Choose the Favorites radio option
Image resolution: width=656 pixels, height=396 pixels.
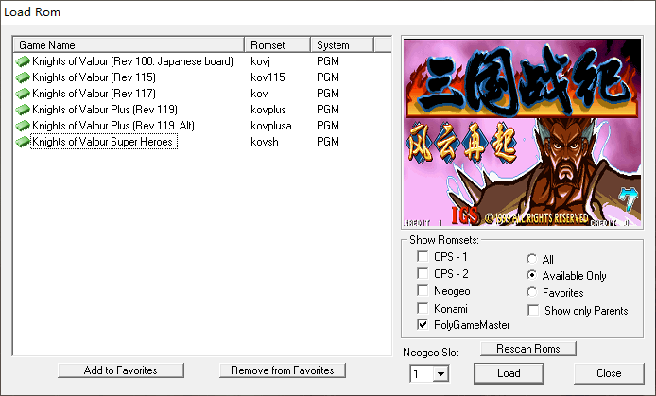(x=533, y=293)
